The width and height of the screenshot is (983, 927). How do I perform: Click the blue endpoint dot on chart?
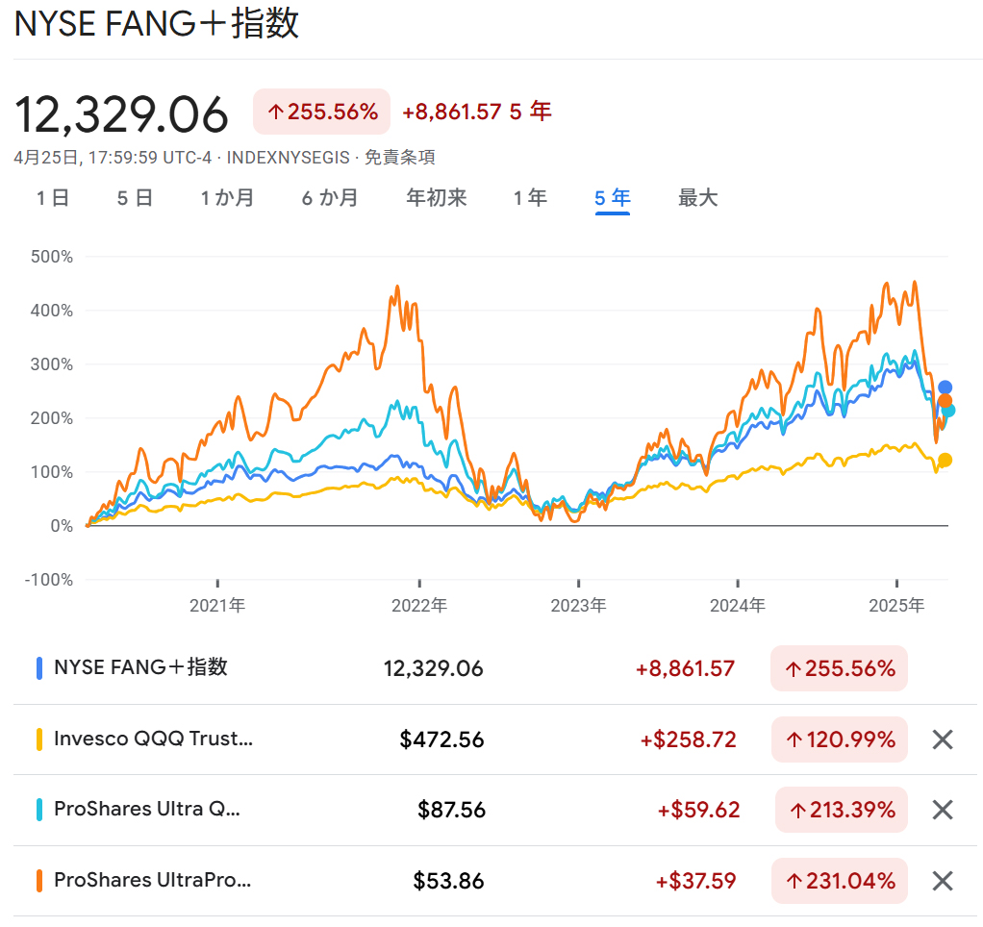(x=945, y=388)
